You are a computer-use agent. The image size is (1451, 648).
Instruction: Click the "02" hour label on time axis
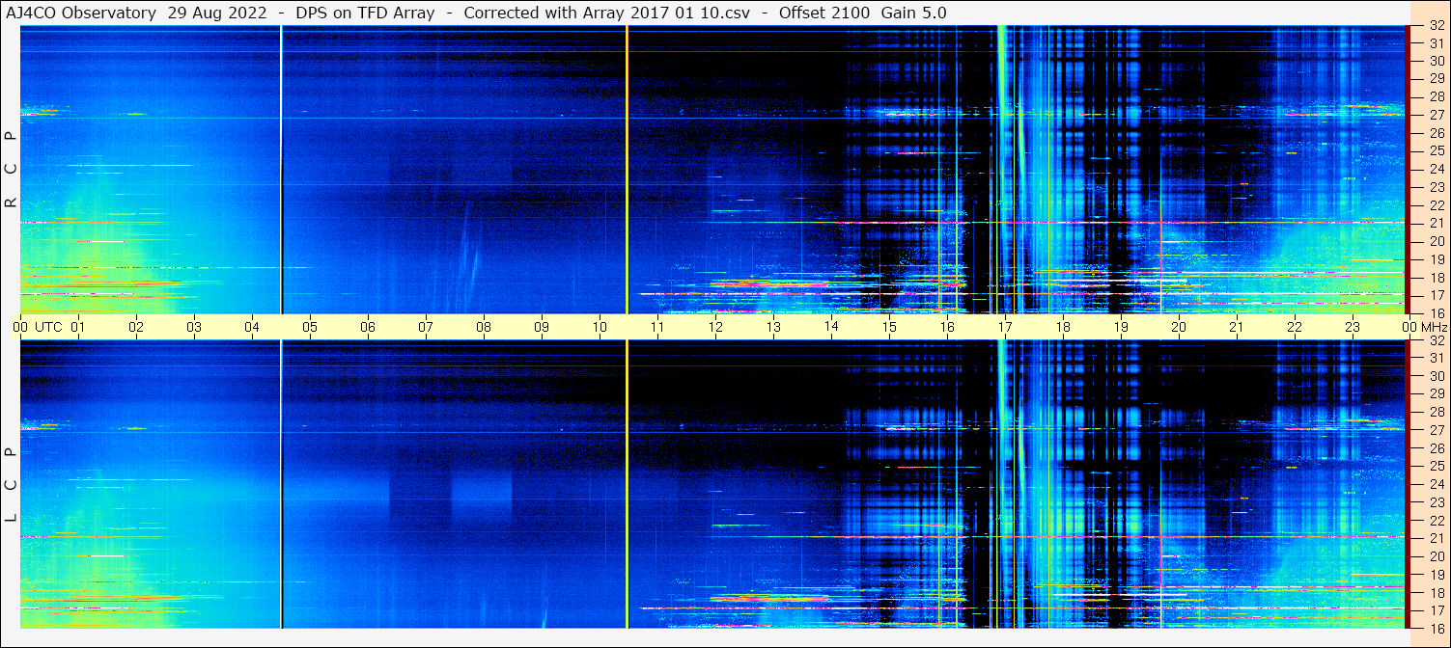pyautogui.click(x=136, y=327)
